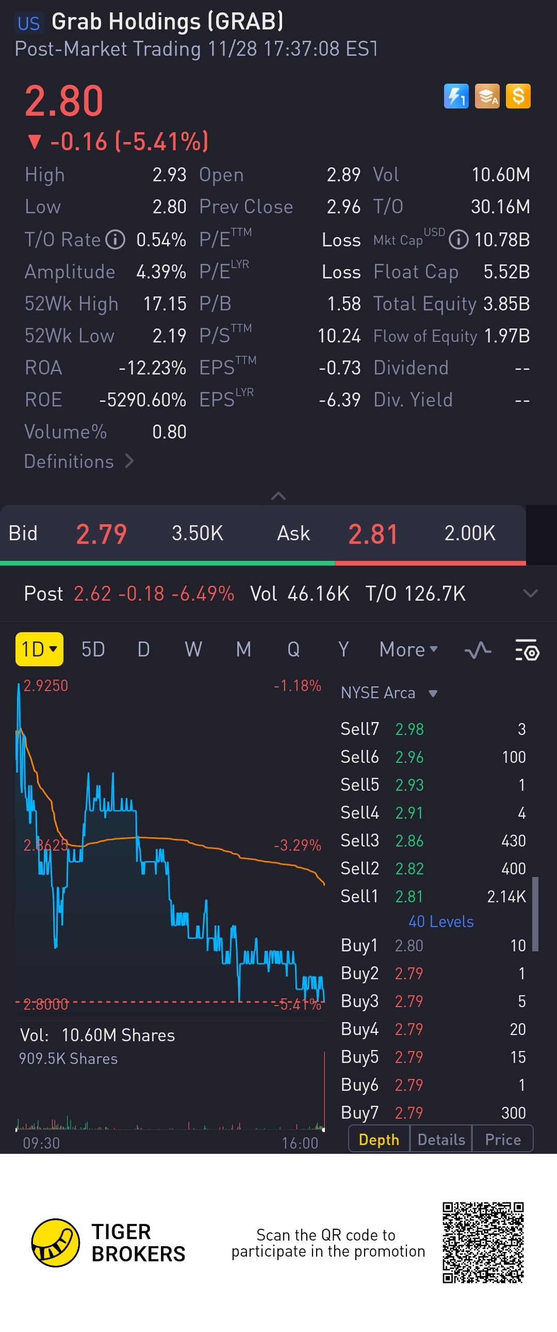Open the NYSE Arca exchange dropdown
The height and width of the screenshot is (1332, 557).
[389, 693]
